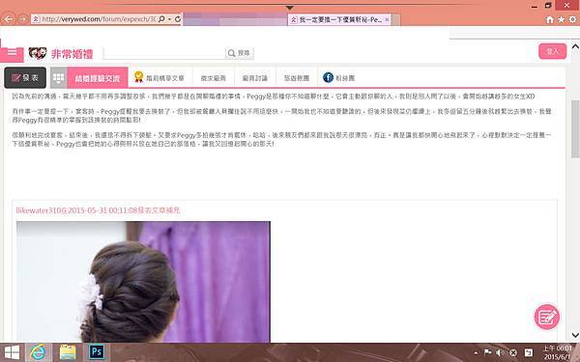Open the Windows Start button
The height and width of the screenshot is (362, 580).
pyautogui.click(x=12, y=352)
